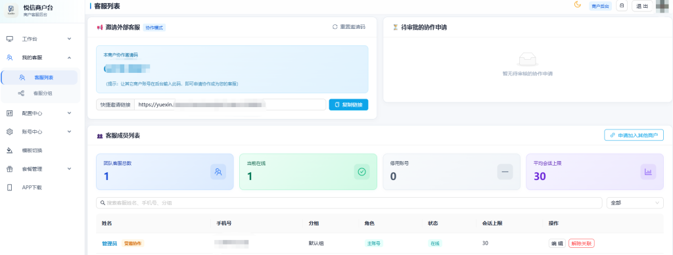Click the 协作模式 tag
The image size is (673, 255).
[154, 28]
